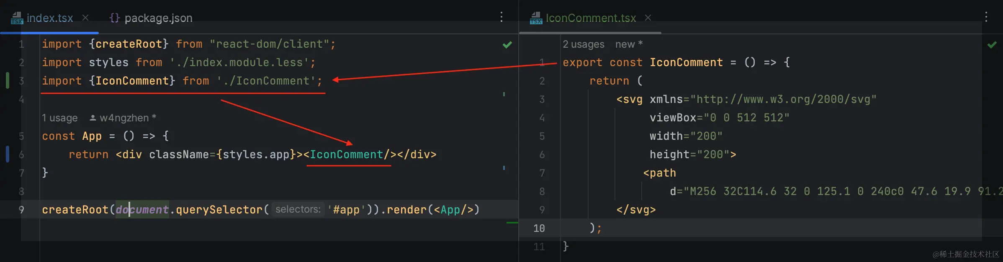This screenshot has height=262, width=1003.
Task: Click the braces icon on package.json tab
Action: [114, 18]
